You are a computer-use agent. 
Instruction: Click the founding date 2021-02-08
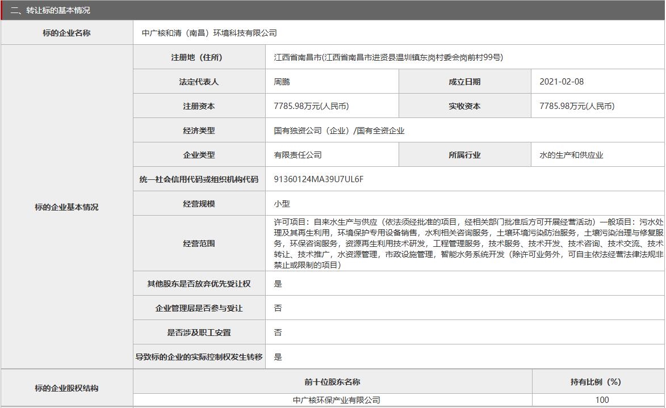pyautogui.click(x=562, y=81)
